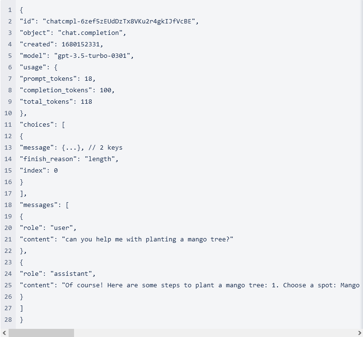Click the "assistant" role value
The image size is (363, 337).
click(x=71, y=274)
